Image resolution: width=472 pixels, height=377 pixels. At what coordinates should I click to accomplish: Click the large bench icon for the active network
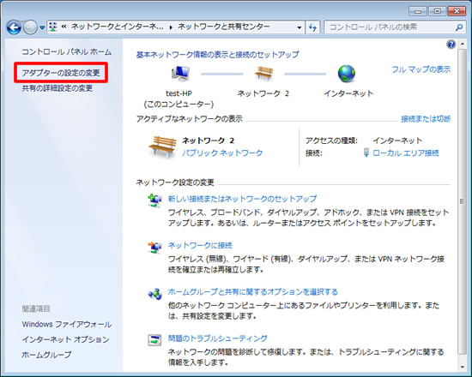pyautogui.click(x=162, y=147)
